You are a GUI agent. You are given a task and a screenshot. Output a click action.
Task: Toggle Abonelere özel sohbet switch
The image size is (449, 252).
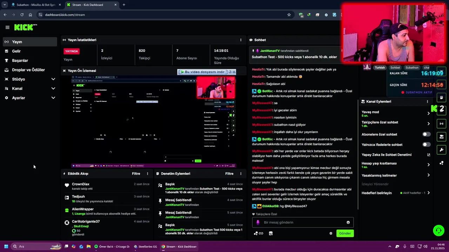coord(426,134)
